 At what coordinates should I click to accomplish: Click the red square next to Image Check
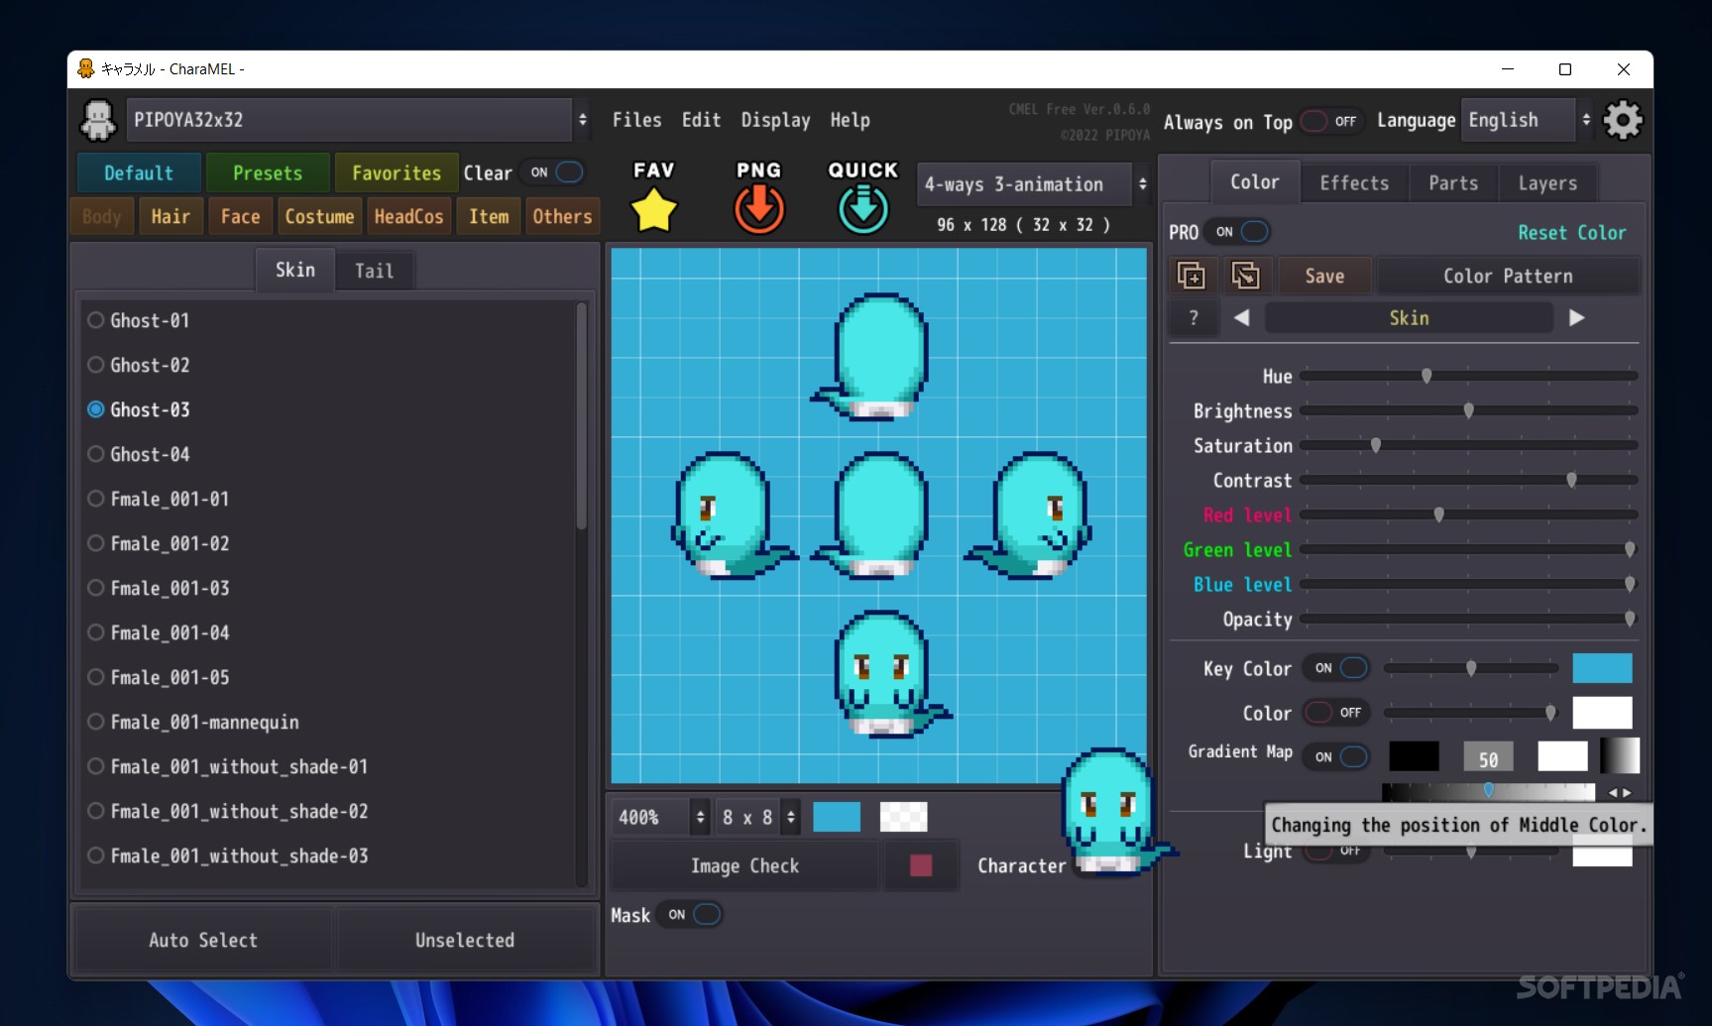(x=921, y=865)
